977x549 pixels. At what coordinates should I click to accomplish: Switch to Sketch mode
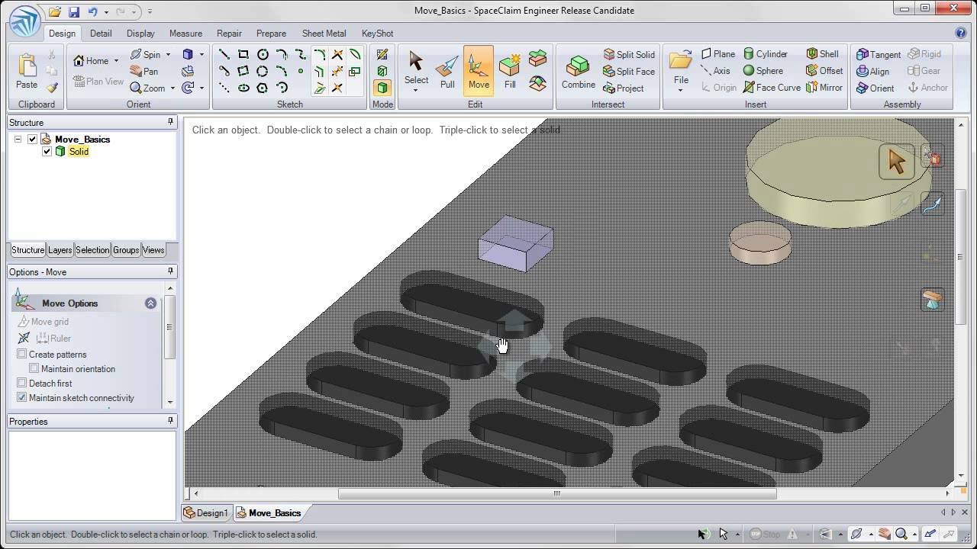tap(382, 54)
